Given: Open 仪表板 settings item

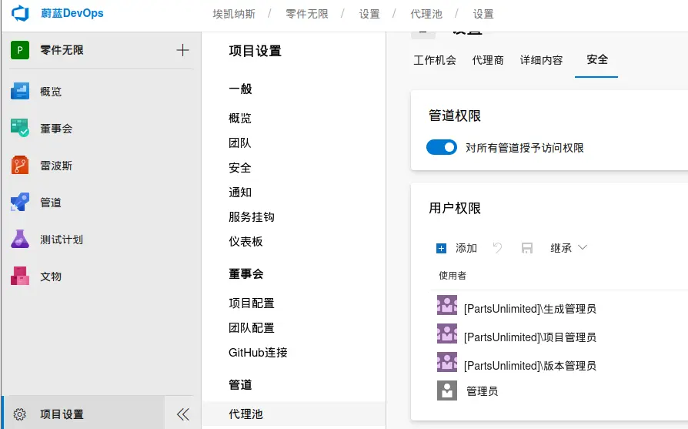Looking at the screenshot, I should pyautogui.click(x=245, y=242).
